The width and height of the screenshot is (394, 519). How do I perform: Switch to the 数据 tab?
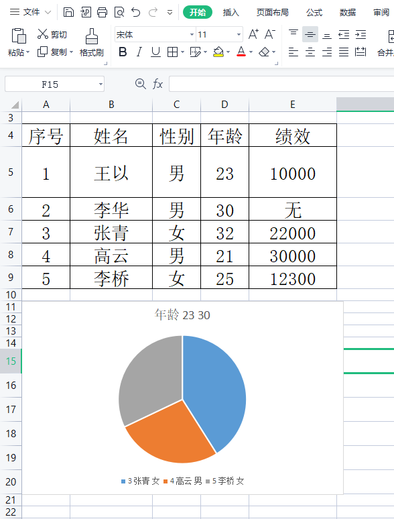pos(348,13)
